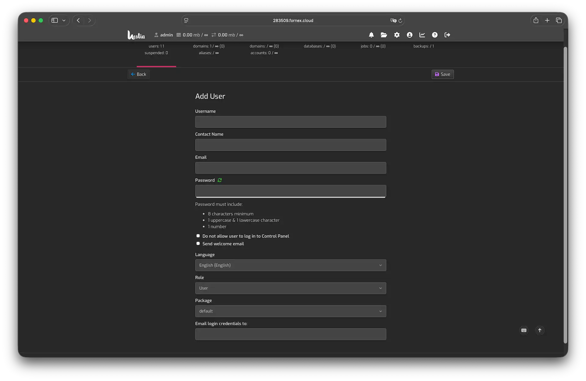Open the admin account profile icon
586x381 pixels.
(x=410, y=35)
